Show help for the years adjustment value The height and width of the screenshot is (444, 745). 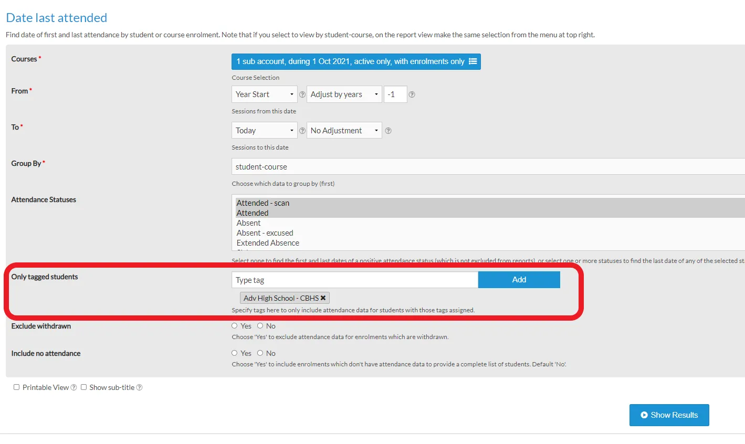[412, 95]
